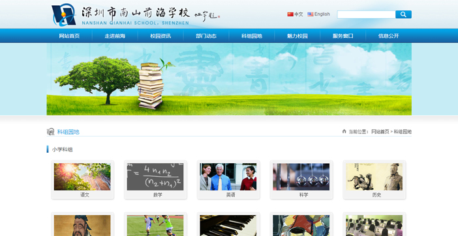This screenshot has height=236, width=458.
Task: Open the 语文 subject thumbnail
Action: tap(82, 177)
